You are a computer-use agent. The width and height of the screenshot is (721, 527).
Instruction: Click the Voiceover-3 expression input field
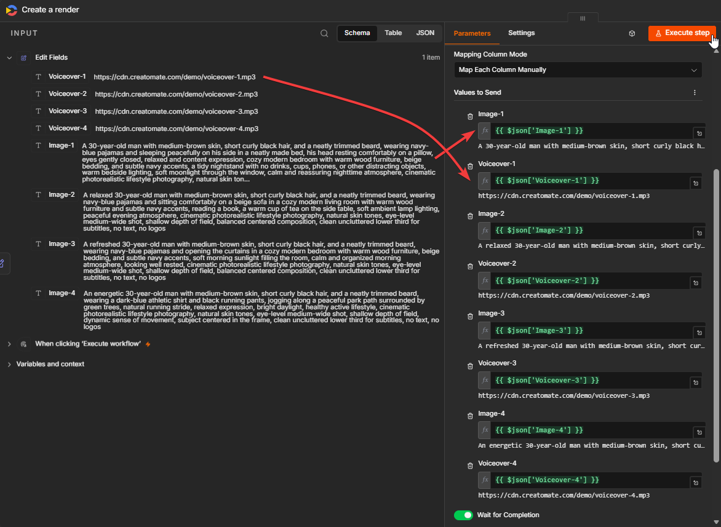pyautogui.click(x=590, y=380)
